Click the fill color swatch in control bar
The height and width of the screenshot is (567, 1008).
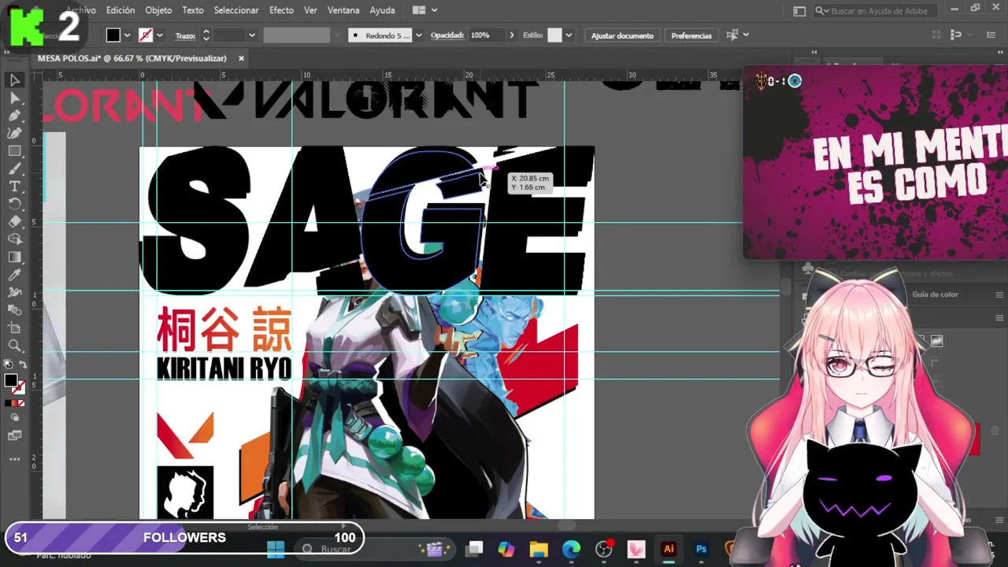(113, 35)
